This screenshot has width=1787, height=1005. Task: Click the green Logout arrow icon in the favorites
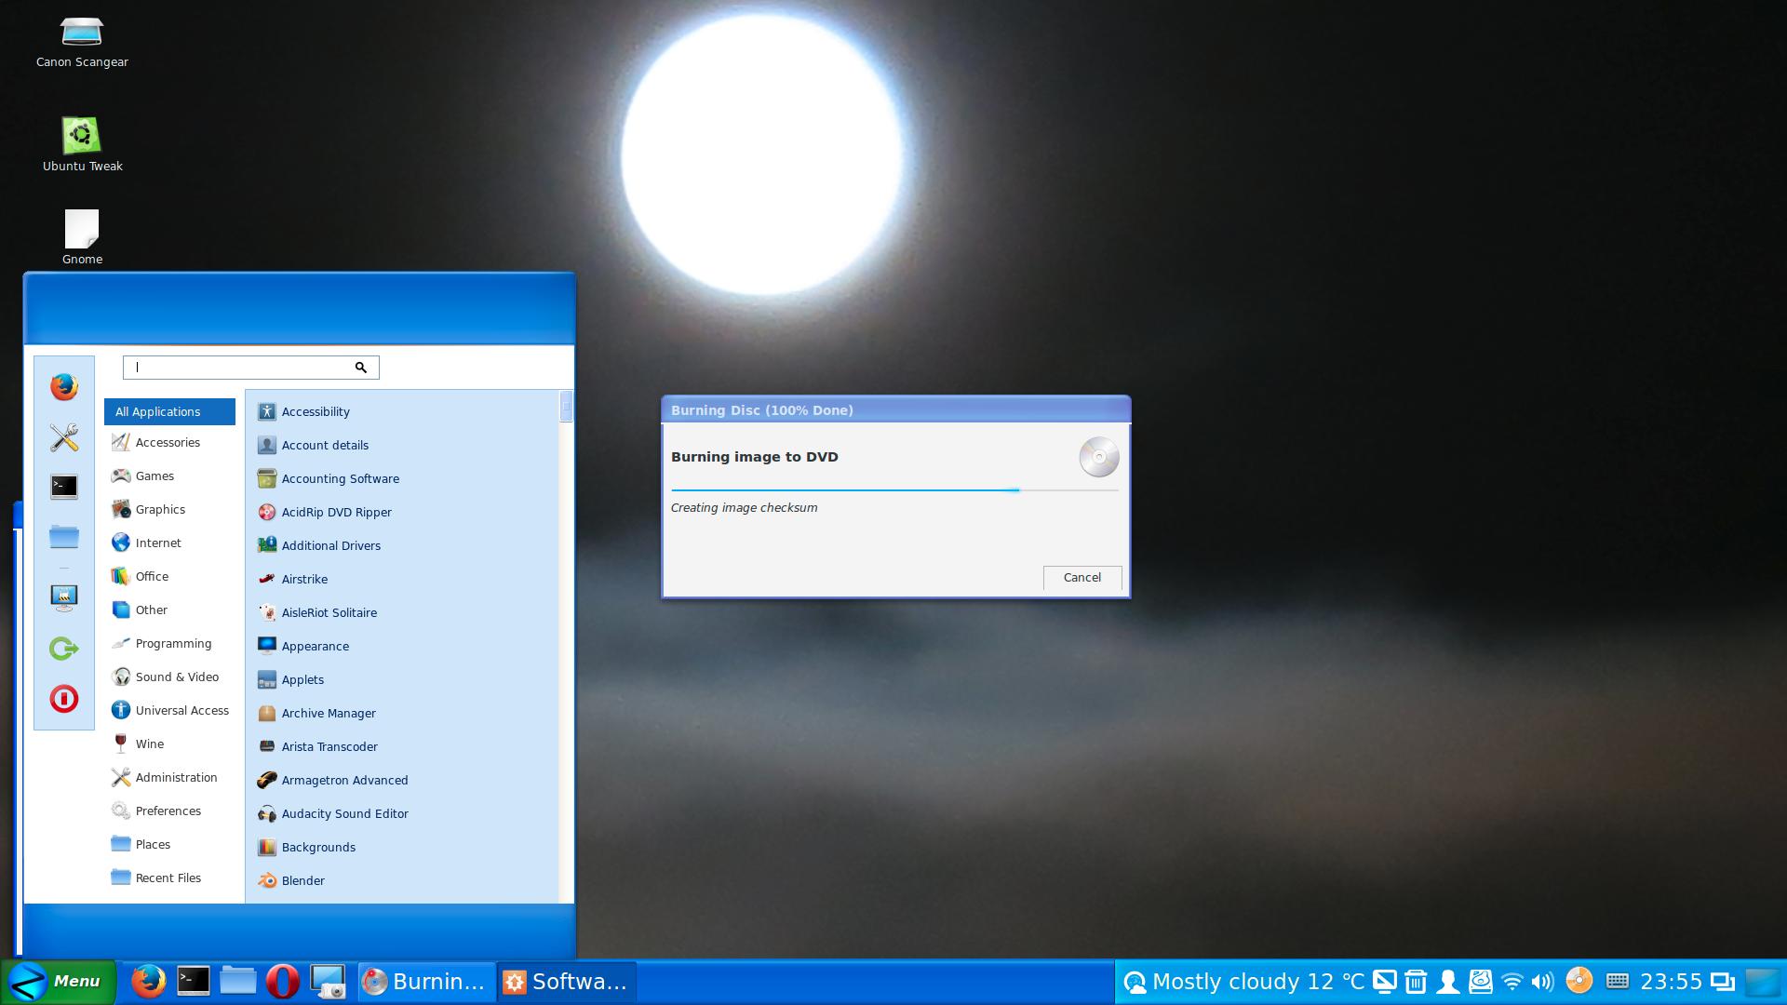[63, 648]
